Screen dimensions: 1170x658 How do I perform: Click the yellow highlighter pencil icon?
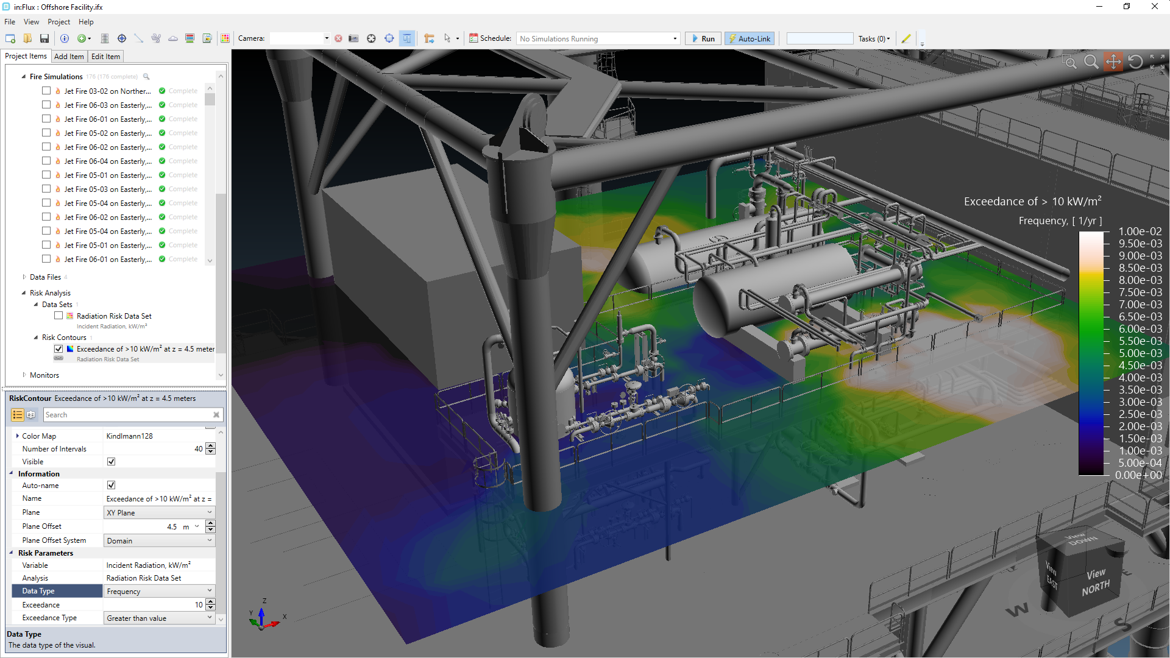point(906,38)
